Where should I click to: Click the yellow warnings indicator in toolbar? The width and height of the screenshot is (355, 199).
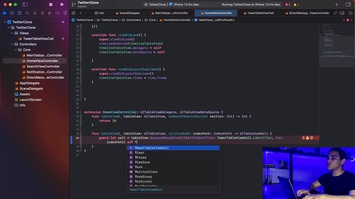(296, 4)
